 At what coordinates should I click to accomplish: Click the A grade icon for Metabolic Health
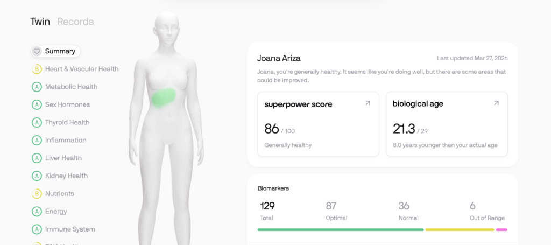pyautogui.click(x=37, y=87)
